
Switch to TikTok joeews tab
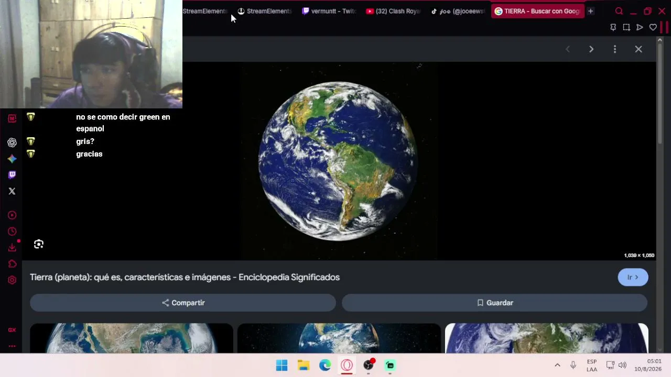458,11
